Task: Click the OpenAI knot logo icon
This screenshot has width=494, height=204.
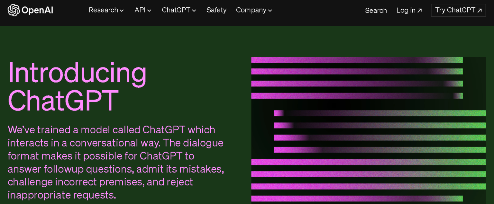Action: tap(14, 10)
